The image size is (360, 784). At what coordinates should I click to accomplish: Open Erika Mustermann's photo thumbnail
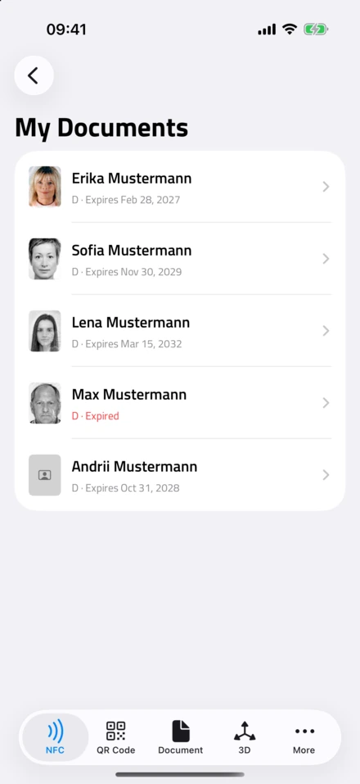pos(45,187)
